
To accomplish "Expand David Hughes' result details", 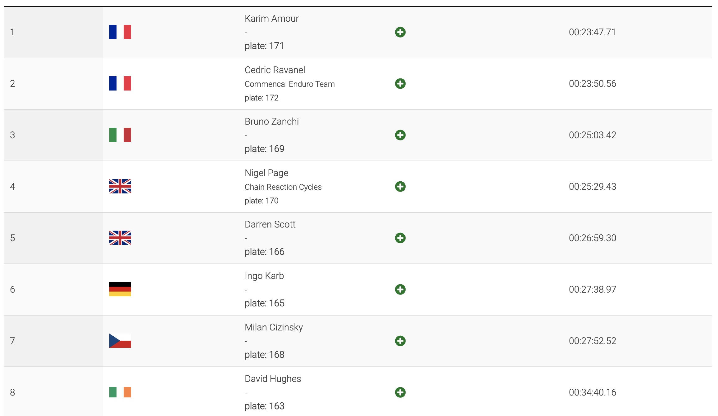I will click(x=400, y=392).
